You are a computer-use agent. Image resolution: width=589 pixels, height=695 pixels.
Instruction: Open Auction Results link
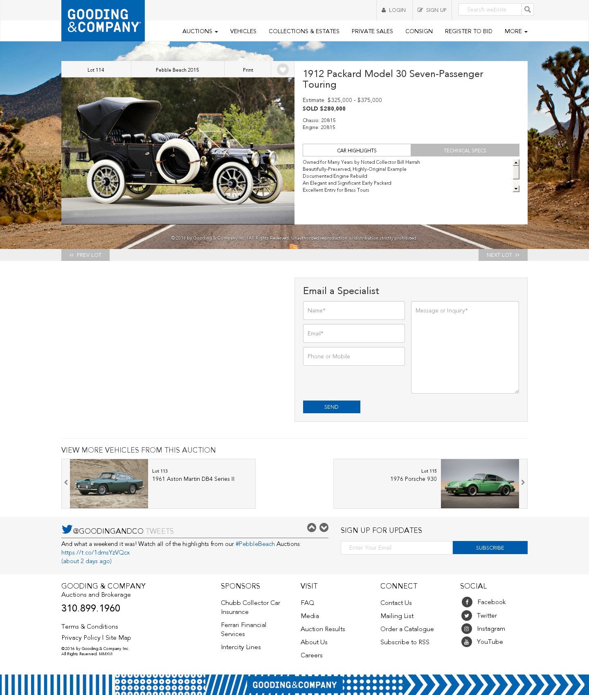point(323,629)
